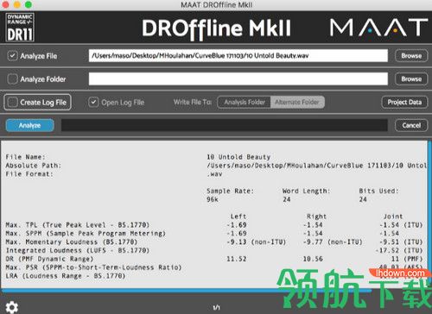The image size is (432, 314).
Task: Click the 'Max. SPPM' row label
Action: point(86,233)
